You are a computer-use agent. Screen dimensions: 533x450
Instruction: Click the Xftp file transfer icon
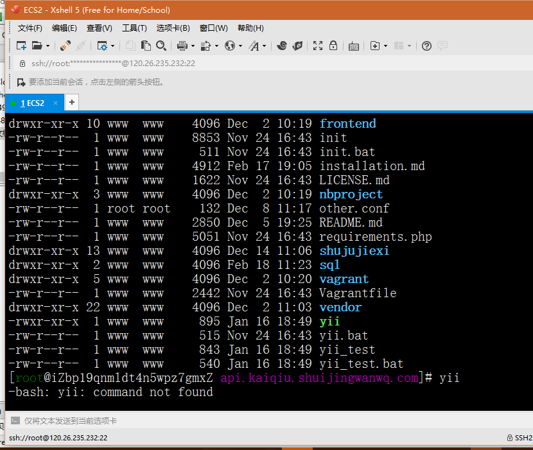[x=297, y=46]
